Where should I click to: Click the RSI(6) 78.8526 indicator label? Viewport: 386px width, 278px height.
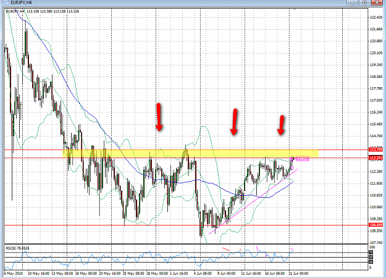[x=17, y=248]
